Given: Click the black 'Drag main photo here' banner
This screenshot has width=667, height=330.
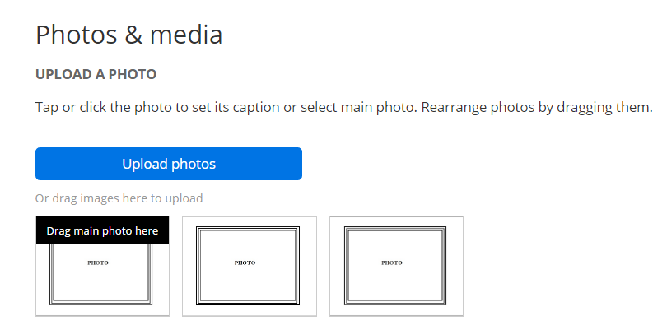Looking at the screenshot, I should coord(102,230).
